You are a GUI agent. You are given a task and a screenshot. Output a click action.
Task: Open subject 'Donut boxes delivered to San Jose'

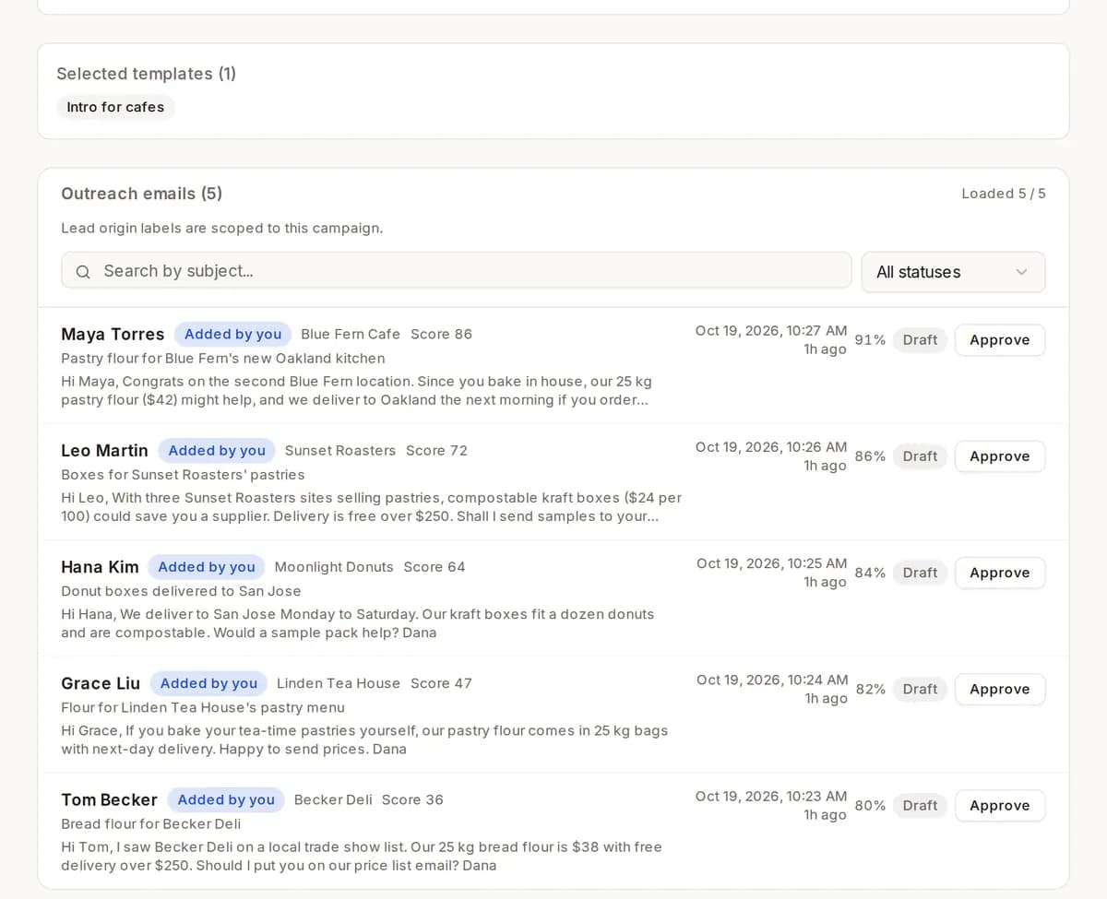pyautogui.click(x=181, y=590)
